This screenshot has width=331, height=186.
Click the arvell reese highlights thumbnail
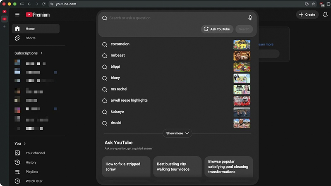242,101
